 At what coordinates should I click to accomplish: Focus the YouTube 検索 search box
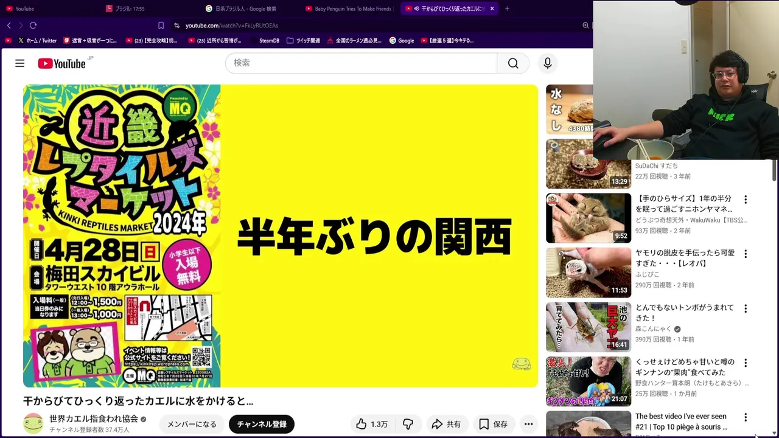coord(361,63)
